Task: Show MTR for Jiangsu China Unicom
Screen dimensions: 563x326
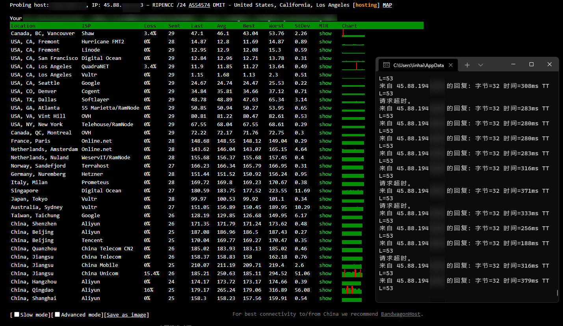Action: coord(325,274)
